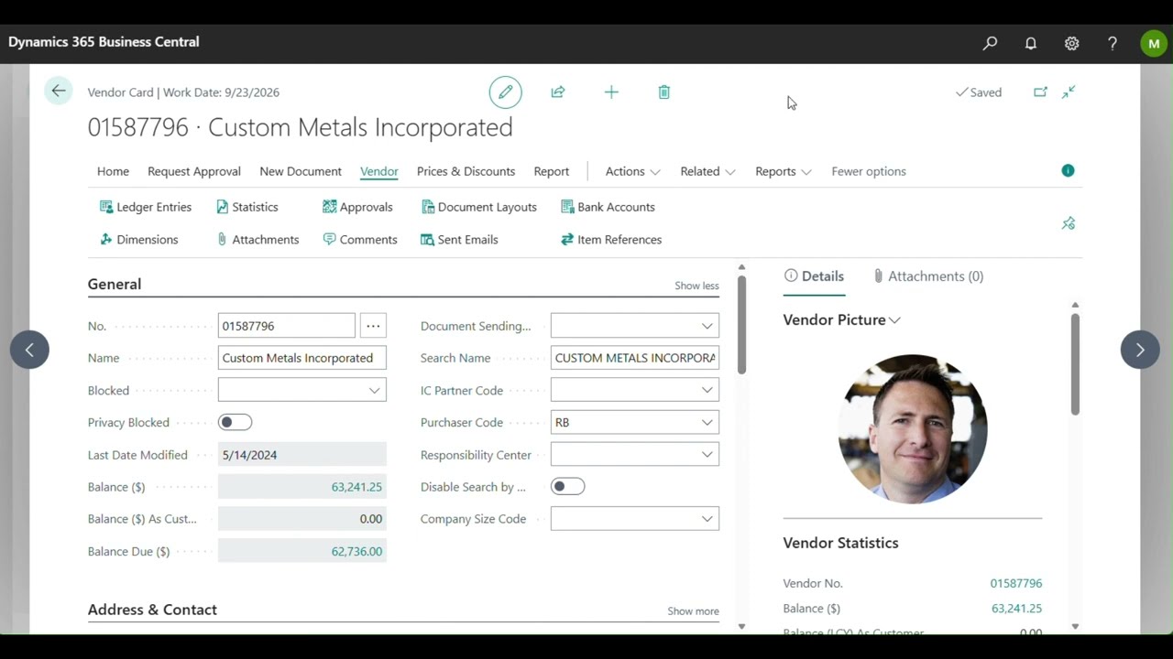The image size is (1173, 659).
Task: Click the No. field ellipsis button
Action: pyautogui.click(x=373, y=326)
